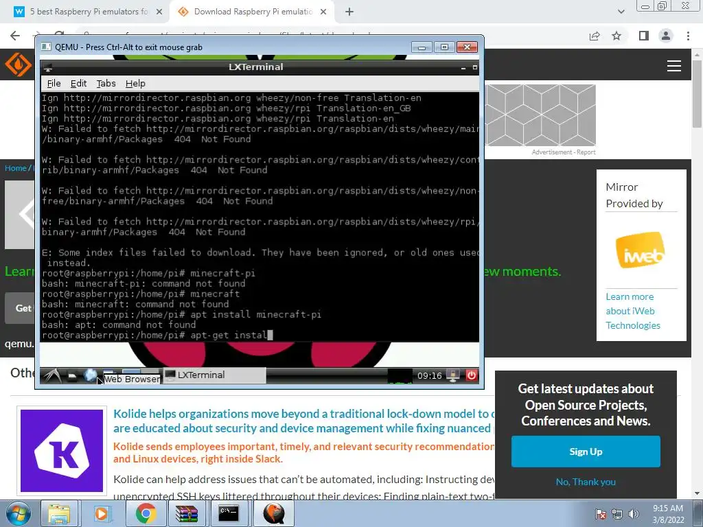Open a new Chrome tab with plus button
Image resolution: width=703 pixels, height=527 pixels.
(349, 12)
